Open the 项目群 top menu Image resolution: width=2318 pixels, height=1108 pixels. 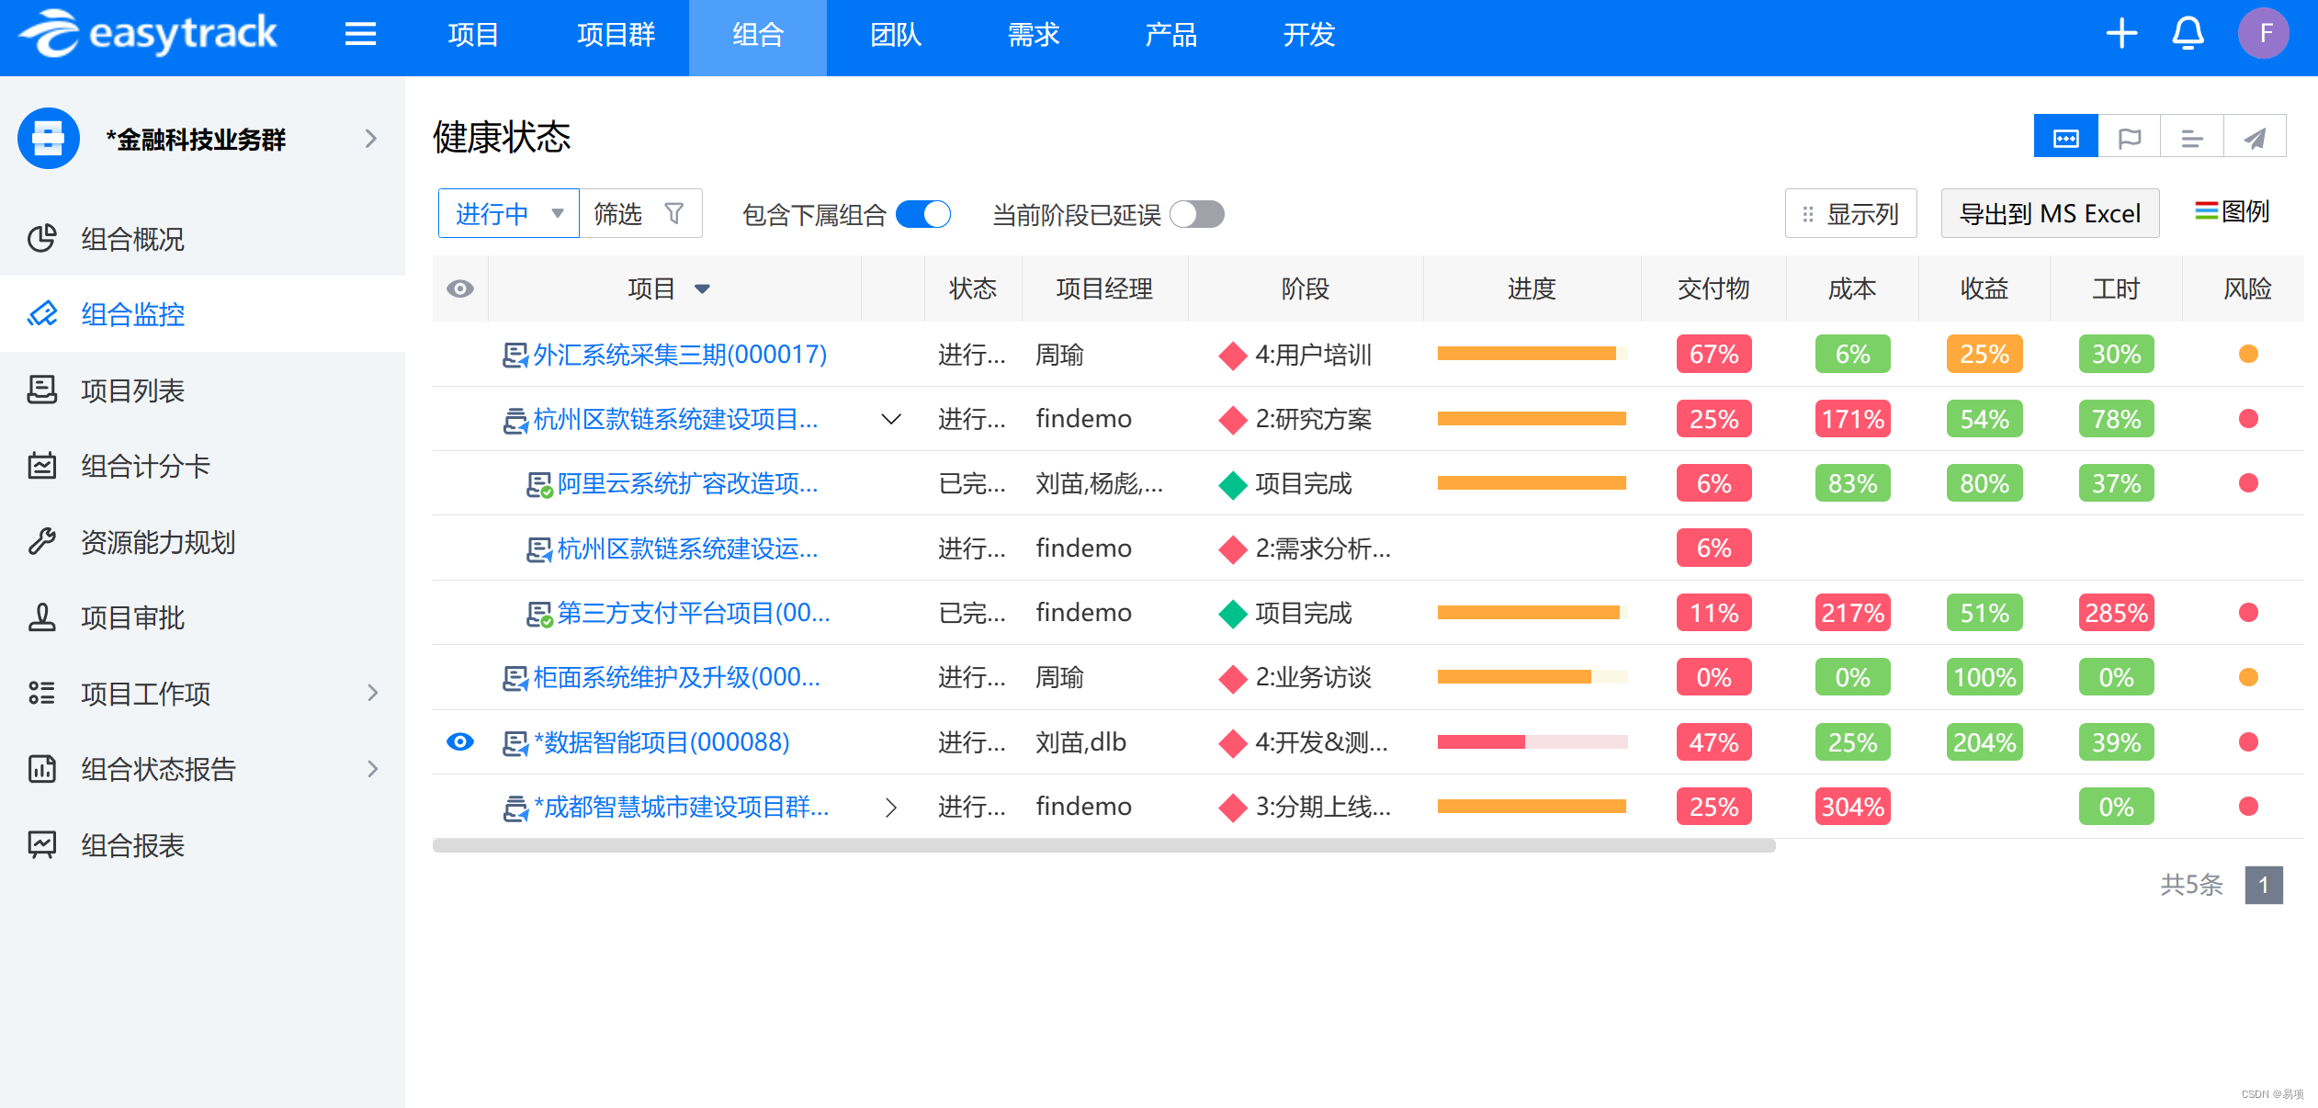616,35
